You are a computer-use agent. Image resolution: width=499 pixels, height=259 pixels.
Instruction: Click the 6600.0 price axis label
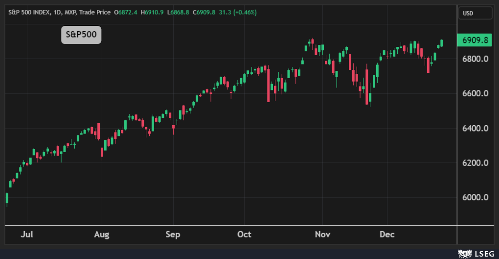[x=475, y=94]
